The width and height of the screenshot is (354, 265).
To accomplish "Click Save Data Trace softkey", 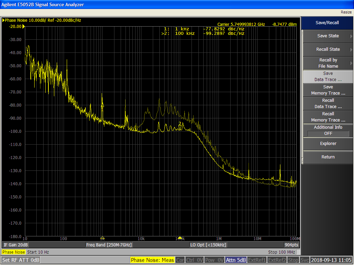I will pos(328,77).
